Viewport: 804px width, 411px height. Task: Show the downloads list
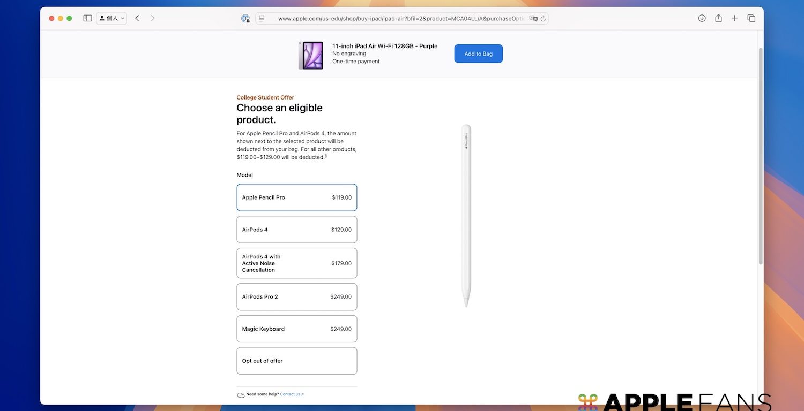[702, 18]
